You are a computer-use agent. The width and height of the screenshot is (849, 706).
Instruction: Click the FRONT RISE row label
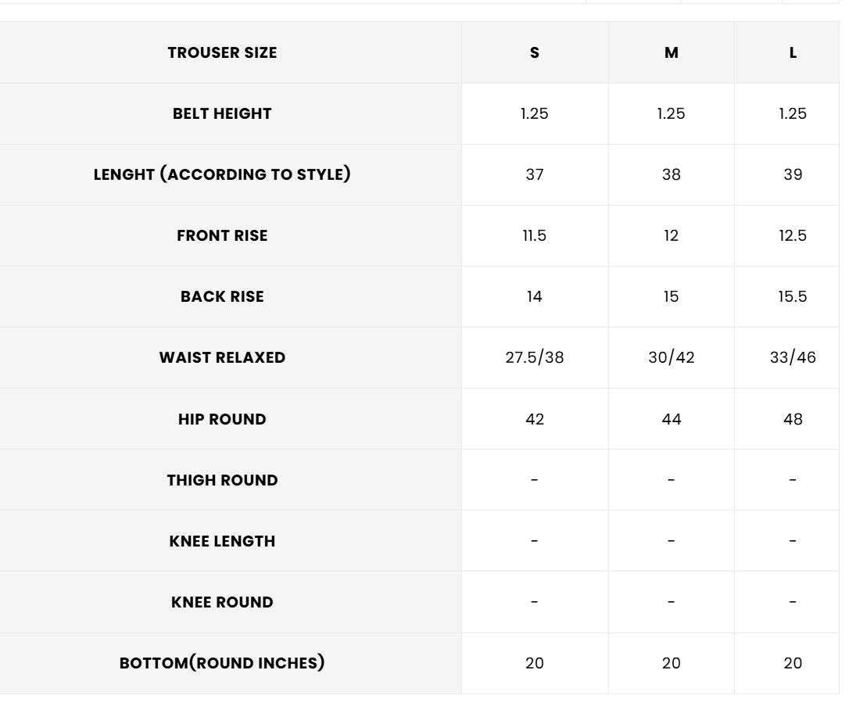coord(222,235)
